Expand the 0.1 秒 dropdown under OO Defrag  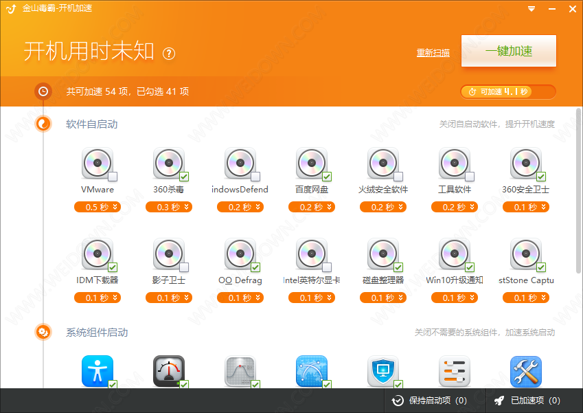240,298
